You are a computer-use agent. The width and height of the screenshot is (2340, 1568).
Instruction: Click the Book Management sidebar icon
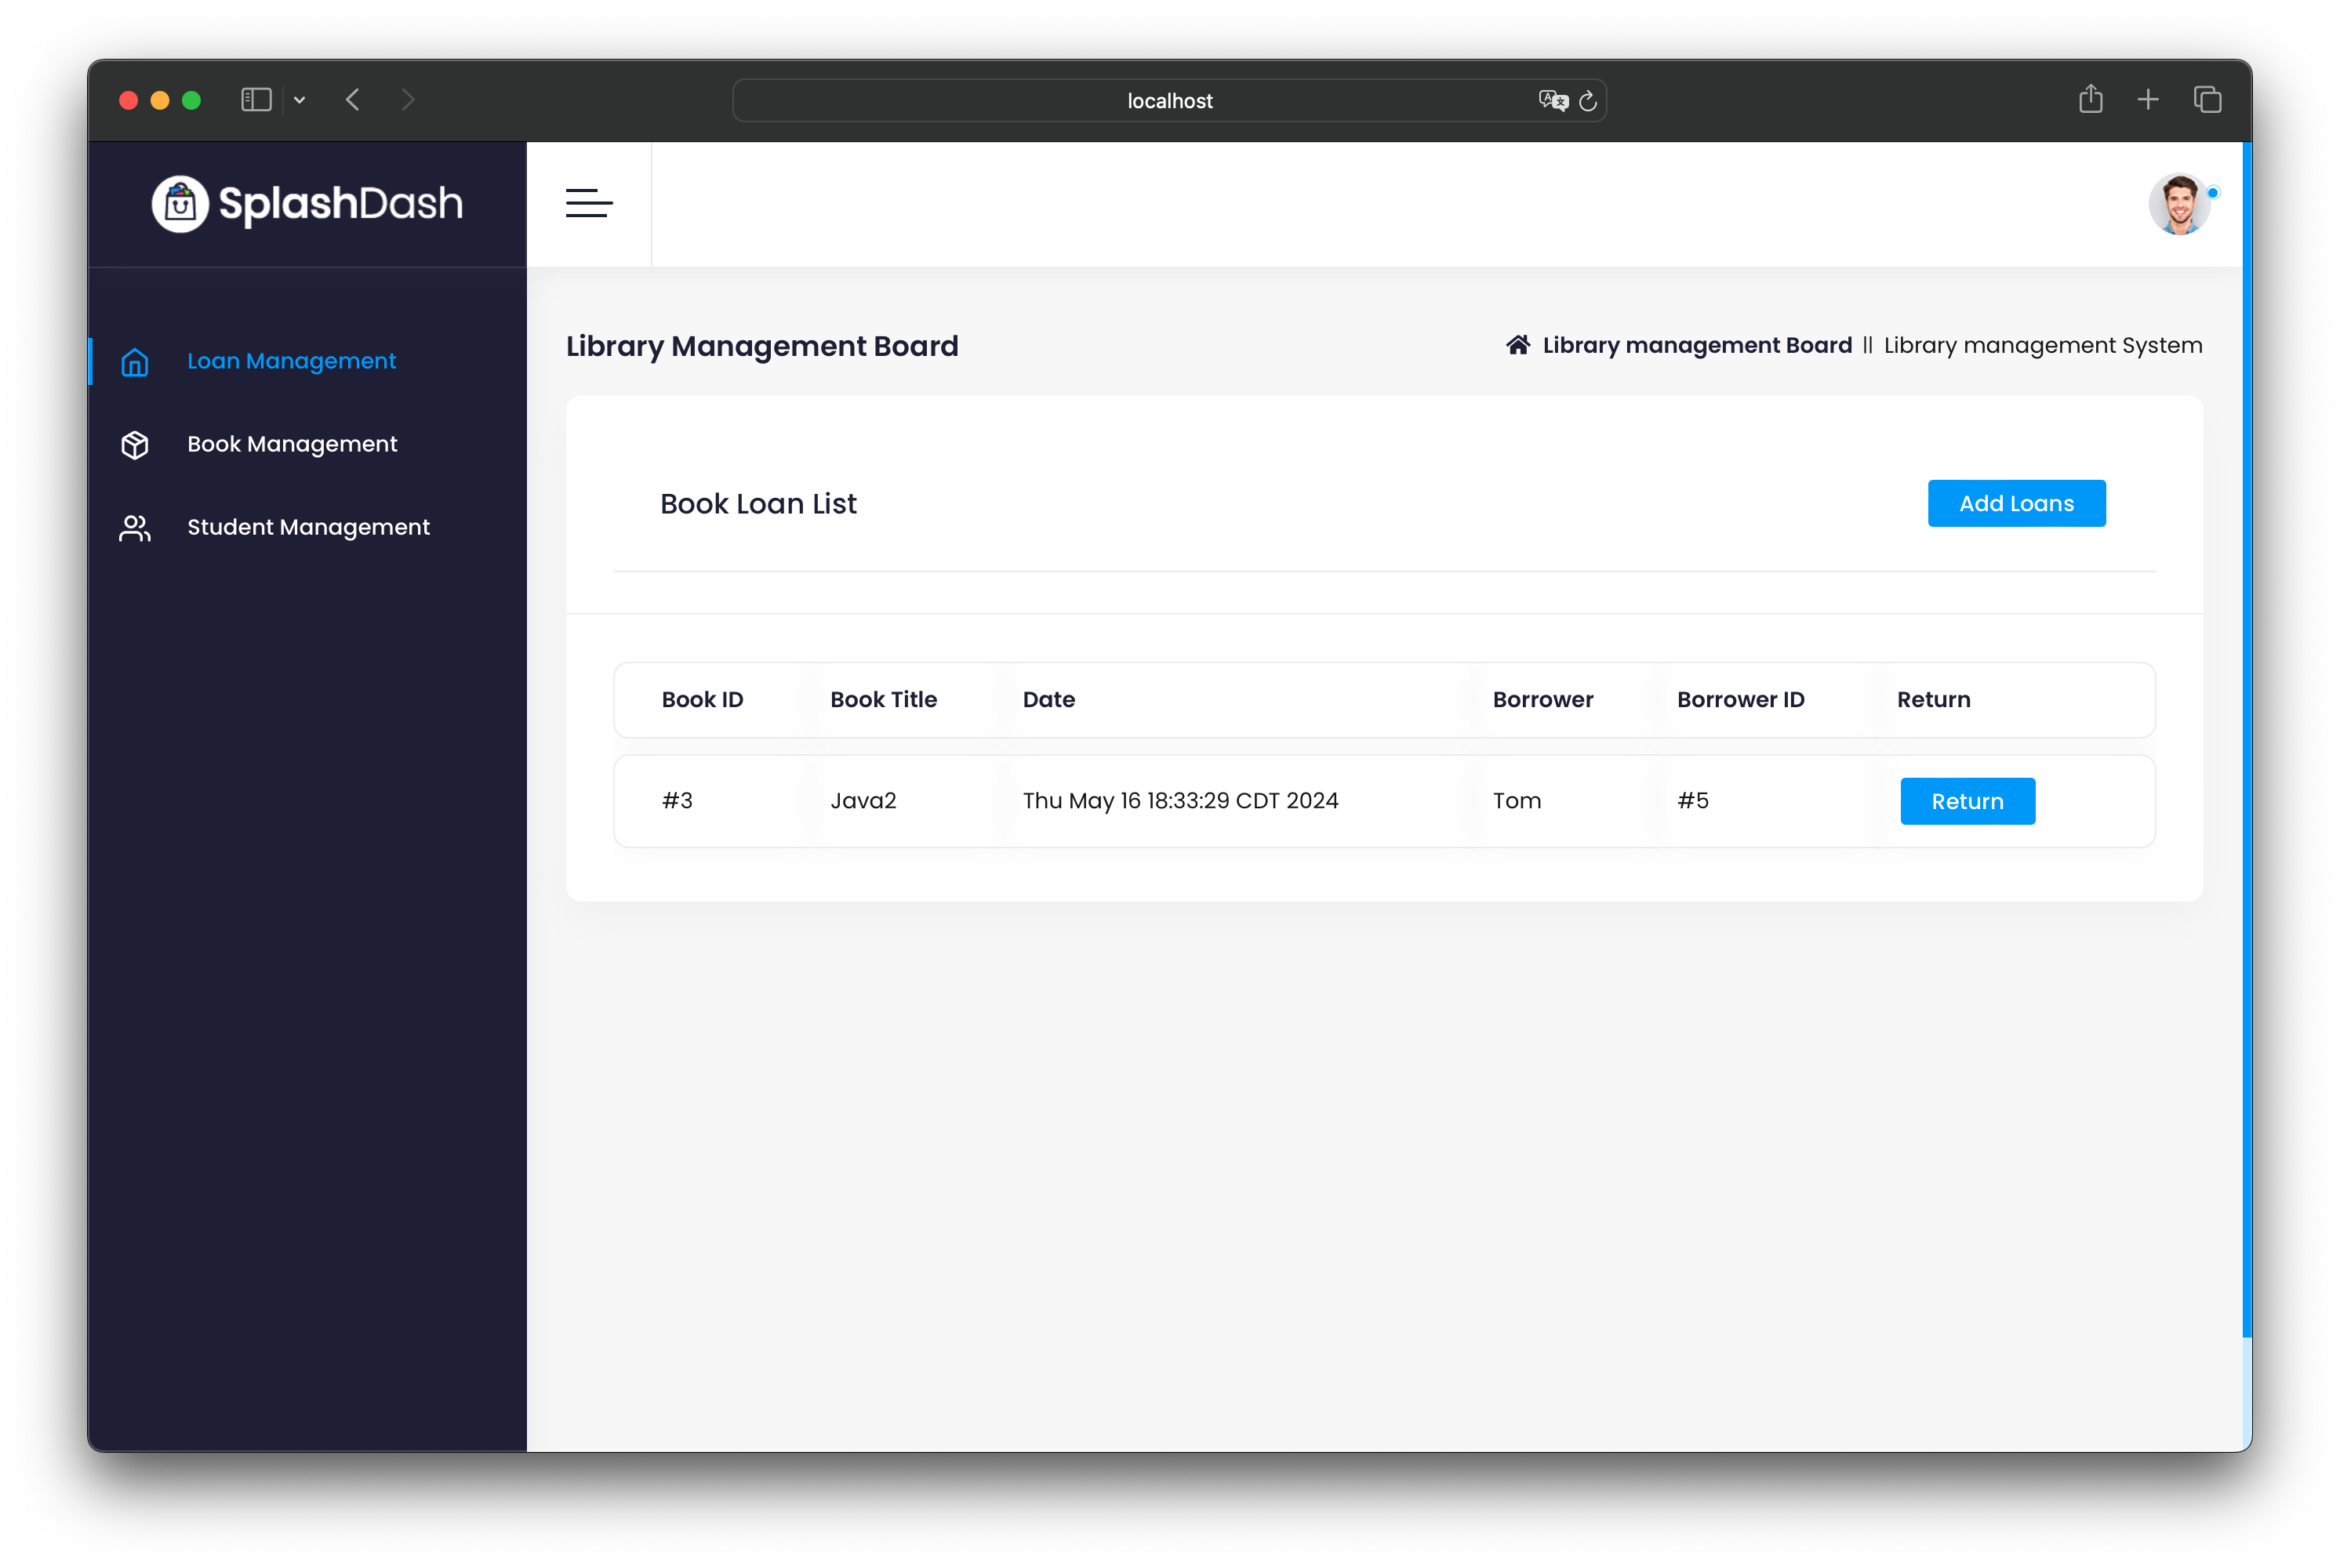tap(135, 443)
